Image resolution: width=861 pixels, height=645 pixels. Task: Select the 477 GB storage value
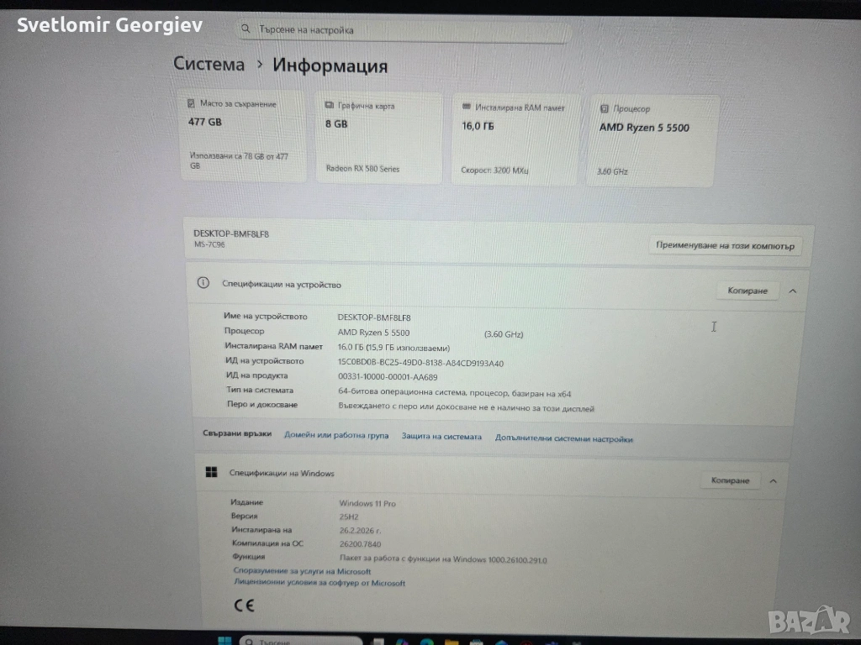click(205, 122)
